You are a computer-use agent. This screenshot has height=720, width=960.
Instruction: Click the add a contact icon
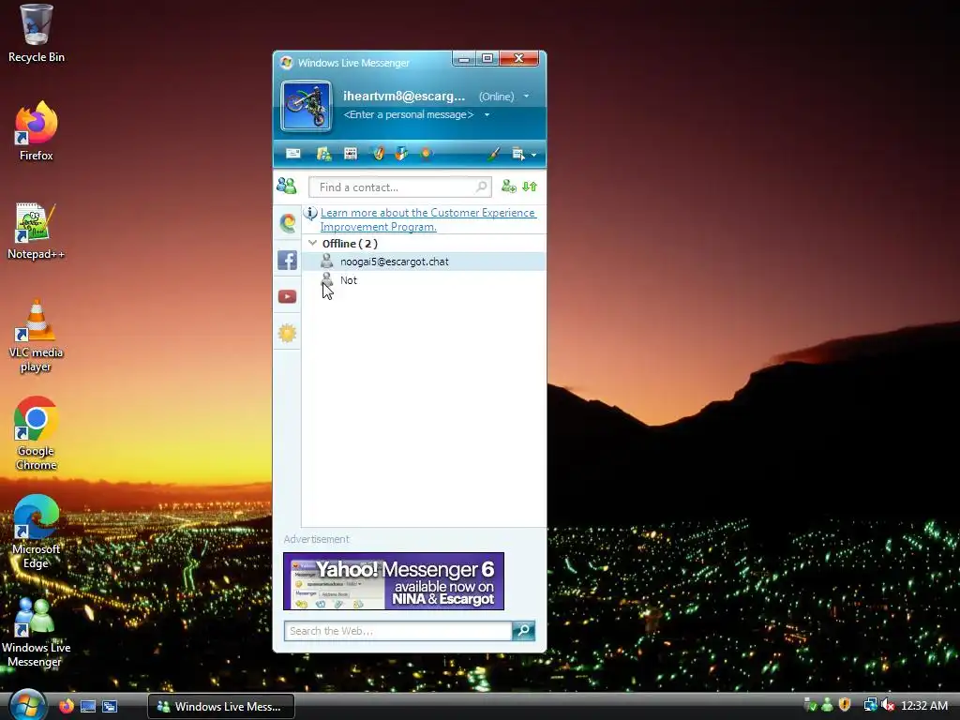(x=509, y=187)
